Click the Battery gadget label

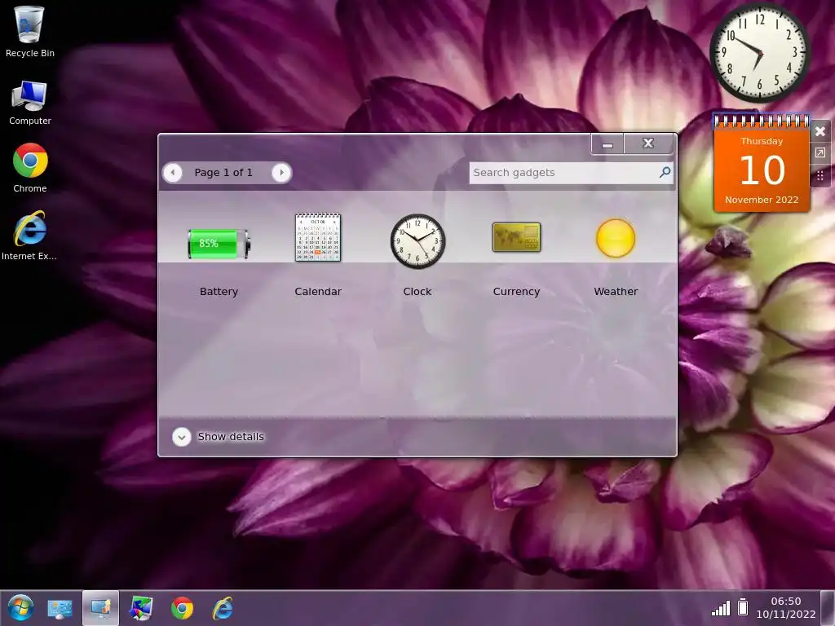[x=219, y=291]
